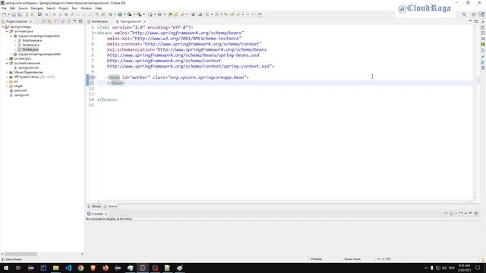Open the Navigate menu
The height and width of the screenshot is (273, 486).
click(x=37, y=8)
